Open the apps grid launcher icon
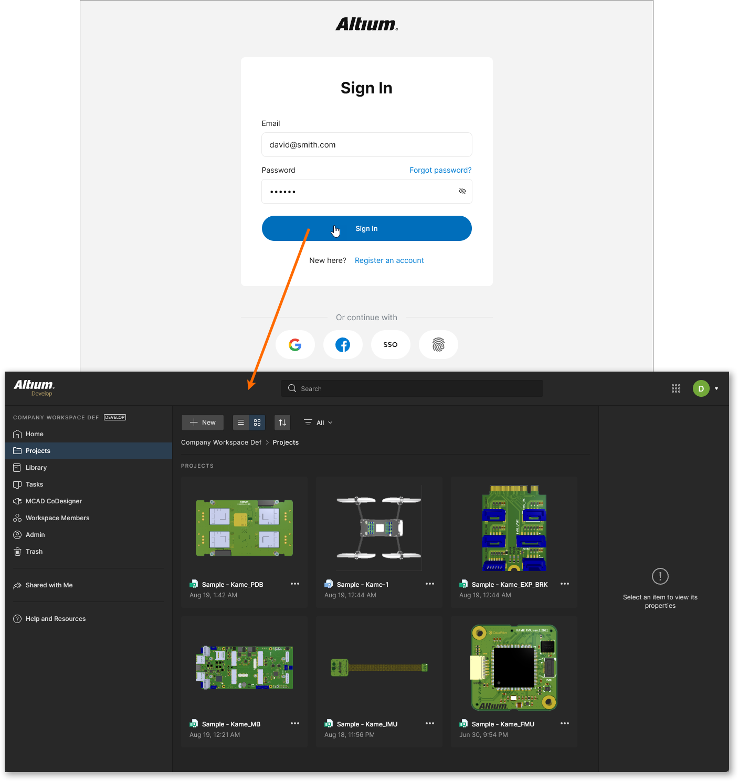The image size is (738, 781). coord(676,388)
